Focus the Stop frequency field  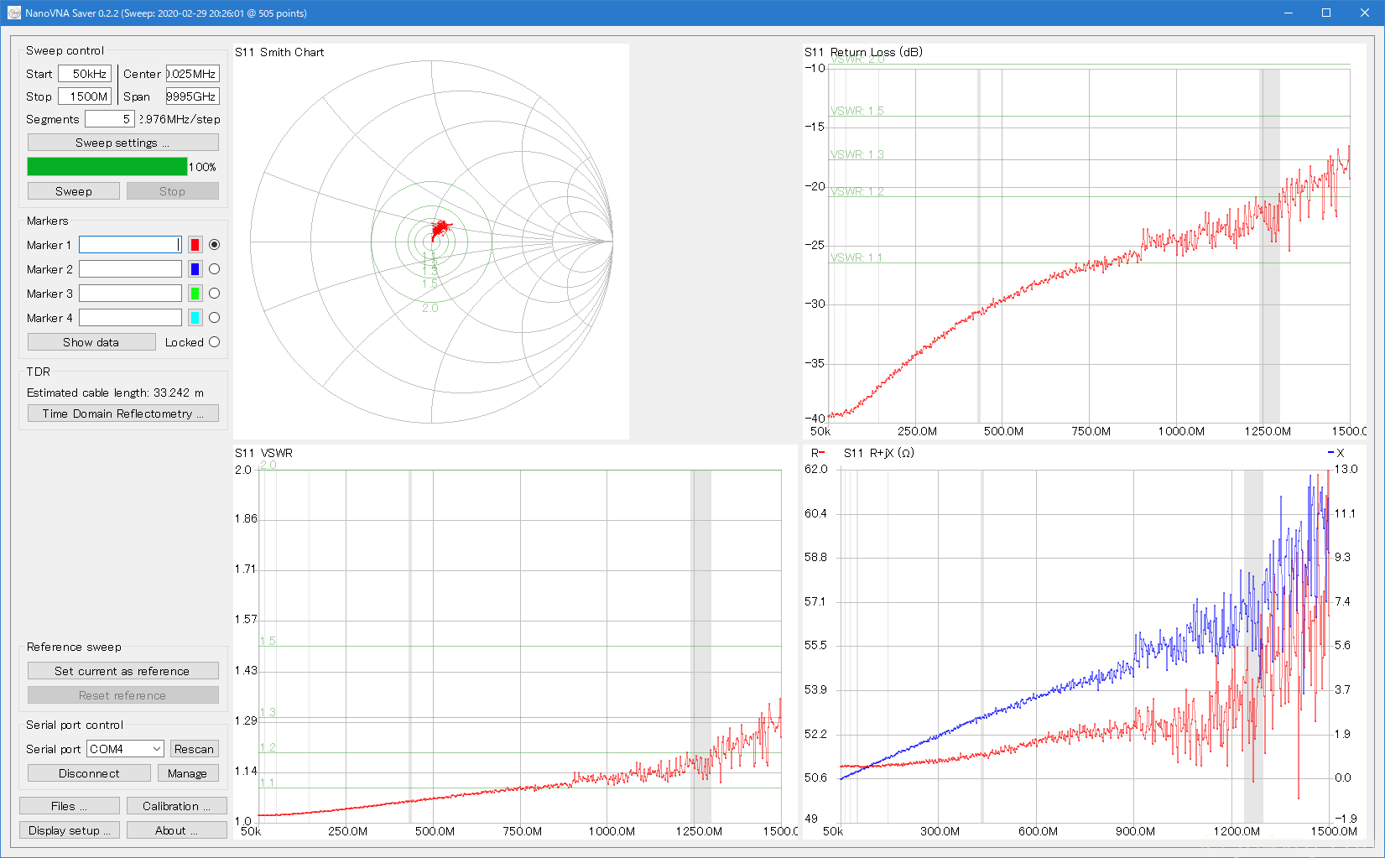point(85,96)
